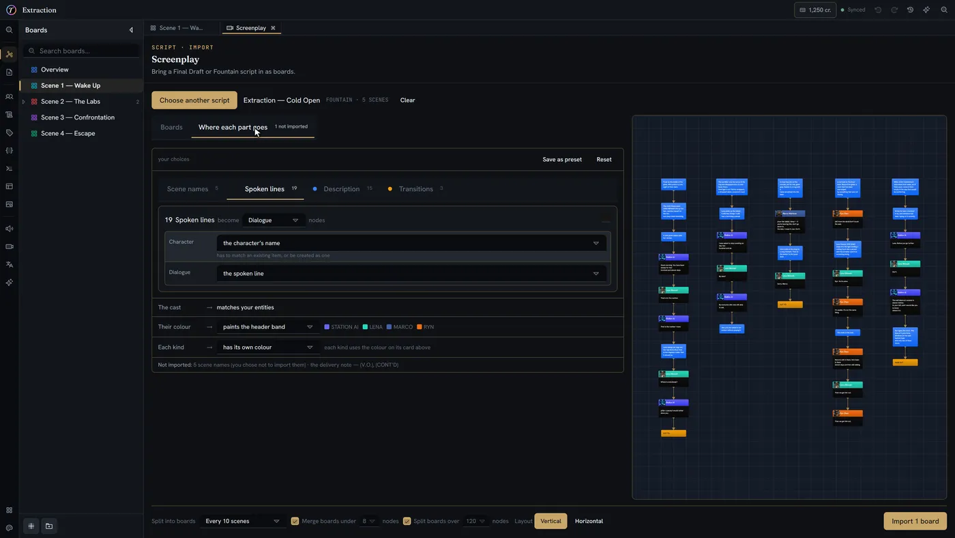Add a new board with the plus button
This screenshot has height=538, width=955.
[x=31, y=526]
